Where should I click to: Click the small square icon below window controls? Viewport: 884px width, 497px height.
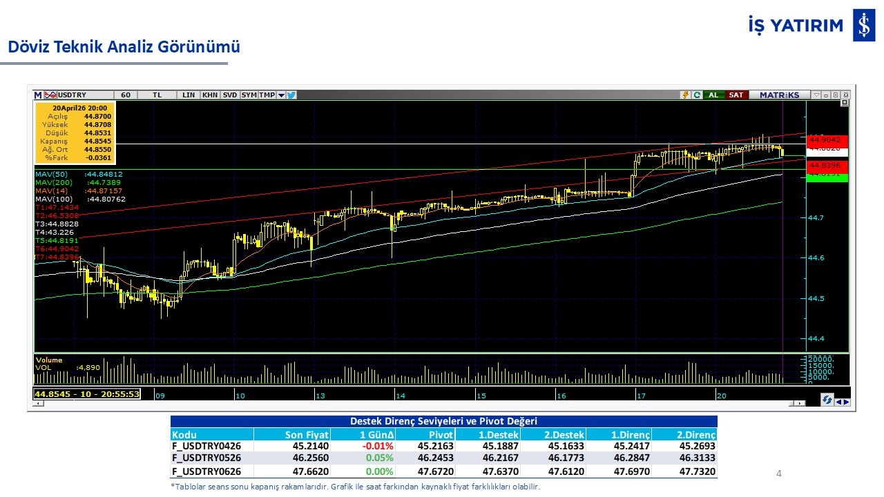844,103
